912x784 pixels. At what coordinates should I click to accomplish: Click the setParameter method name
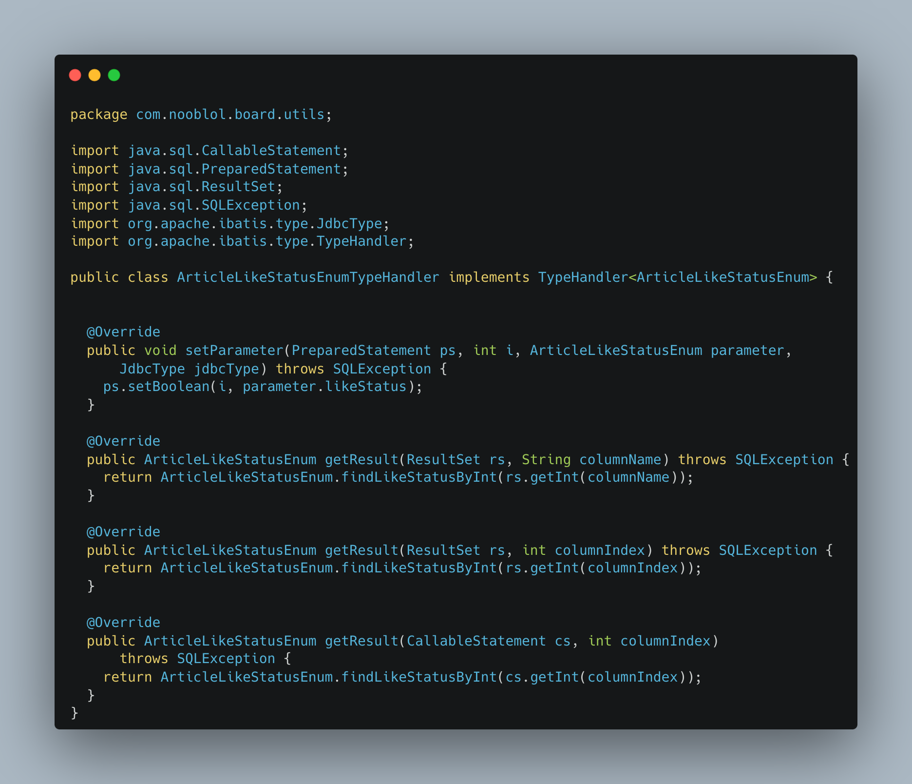coord(234,351)
